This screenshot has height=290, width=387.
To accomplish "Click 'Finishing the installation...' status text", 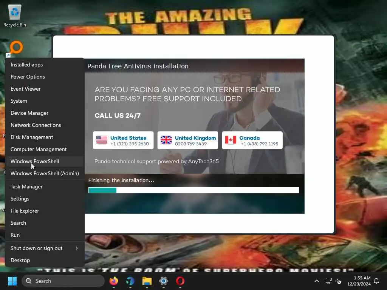I will [121, 180].
